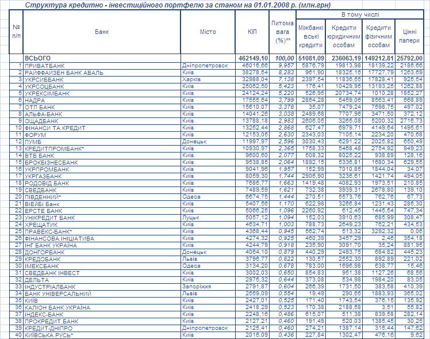Click the total securities value 25792,00

pos(409,58)
